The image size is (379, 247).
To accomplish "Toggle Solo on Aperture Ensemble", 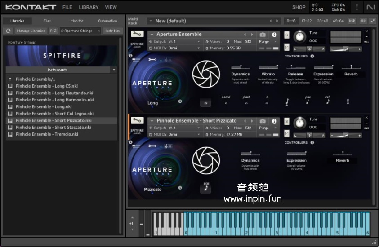I will pos(287,35).
